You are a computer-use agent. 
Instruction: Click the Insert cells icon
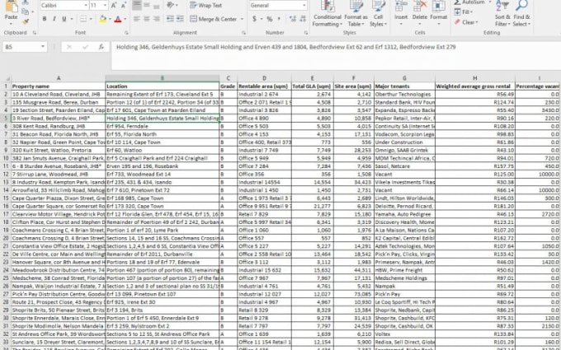[x=401, y=6]
